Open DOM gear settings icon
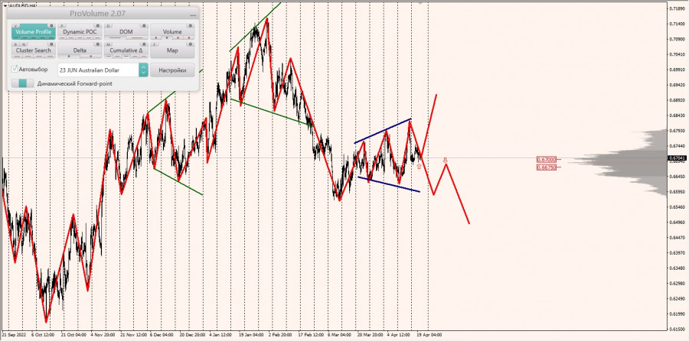This screenshot has width=689, height=341. [144, 25]
